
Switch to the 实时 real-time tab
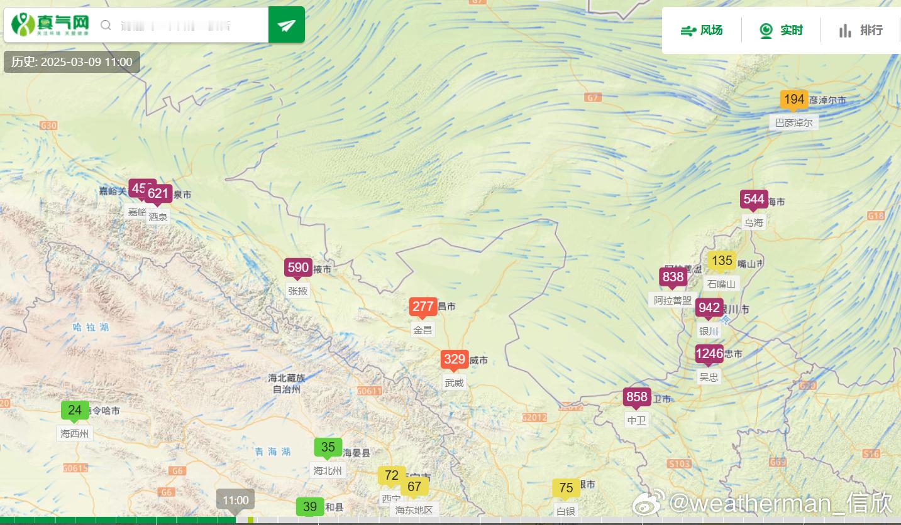click(x=781, y=30)
